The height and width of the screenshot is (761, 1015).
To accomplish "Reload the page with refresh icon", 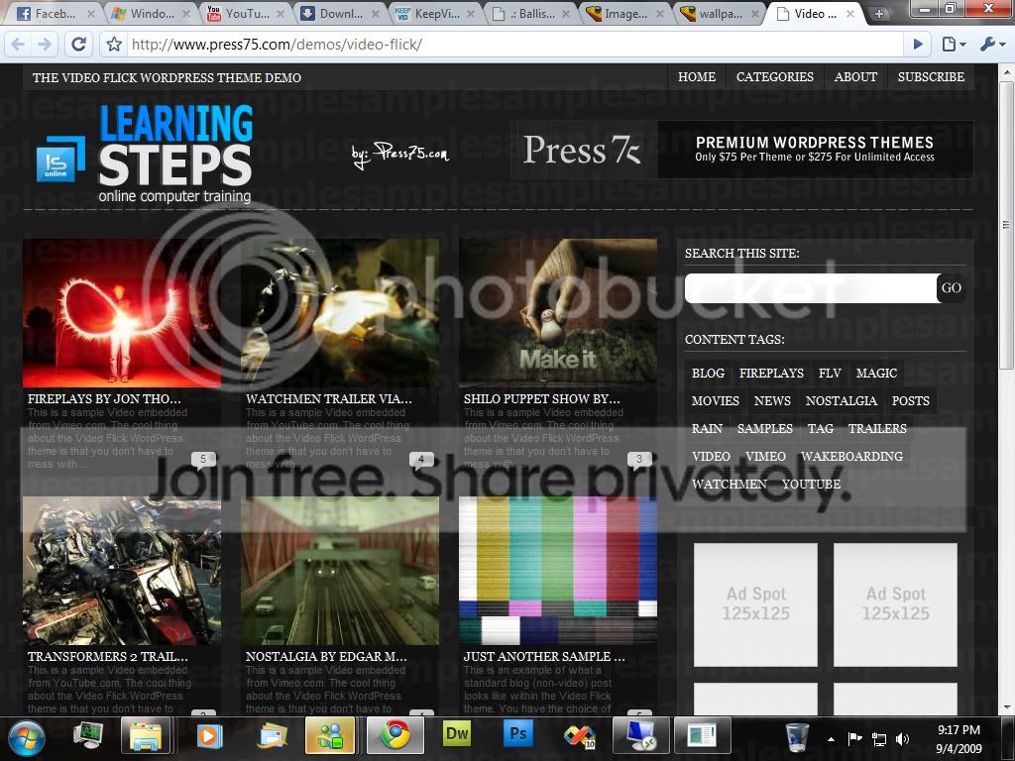I will [78, 44].
